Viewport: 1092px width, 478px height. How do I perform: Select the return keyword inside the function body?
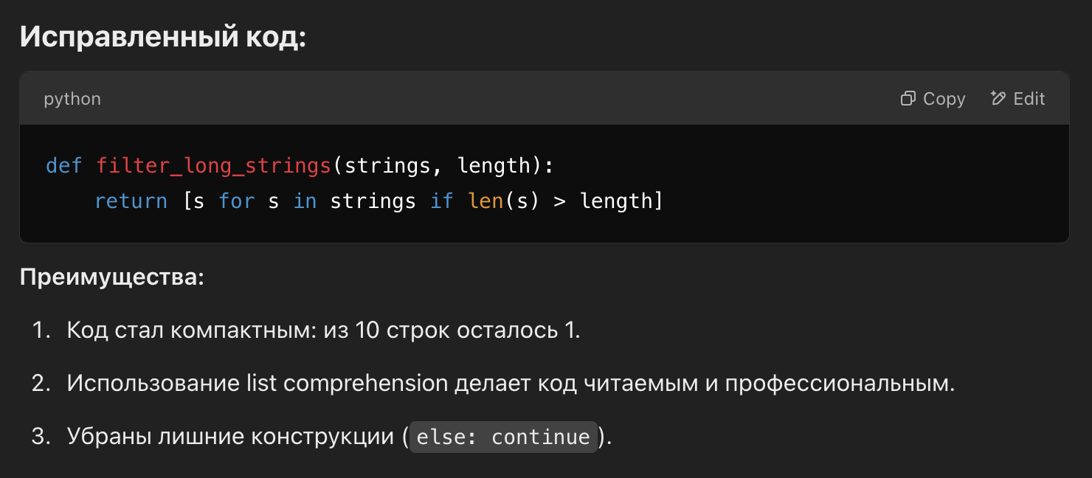(131, 201)
